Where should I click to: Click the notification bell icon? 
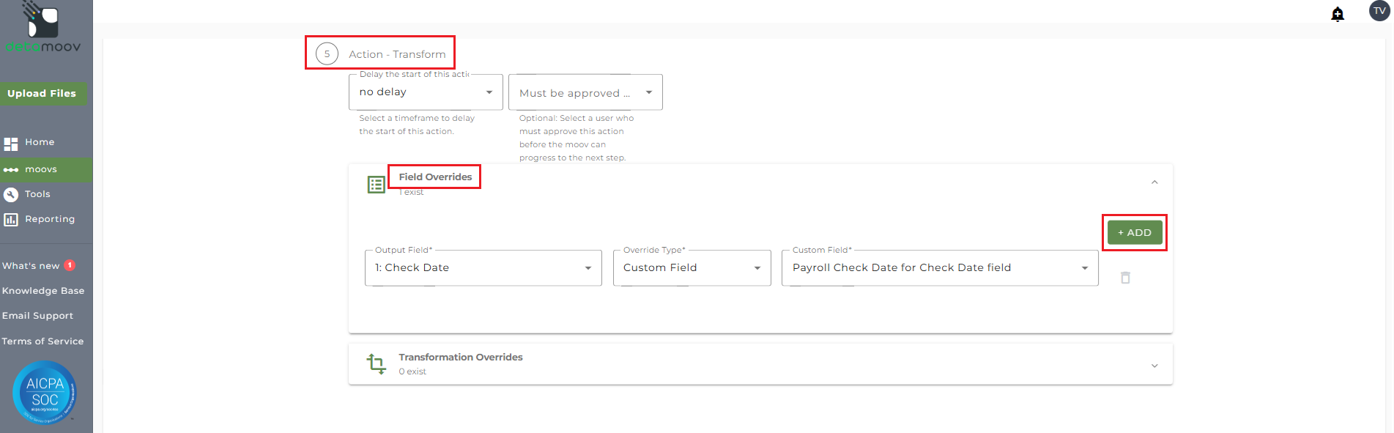coord(1338,14)
